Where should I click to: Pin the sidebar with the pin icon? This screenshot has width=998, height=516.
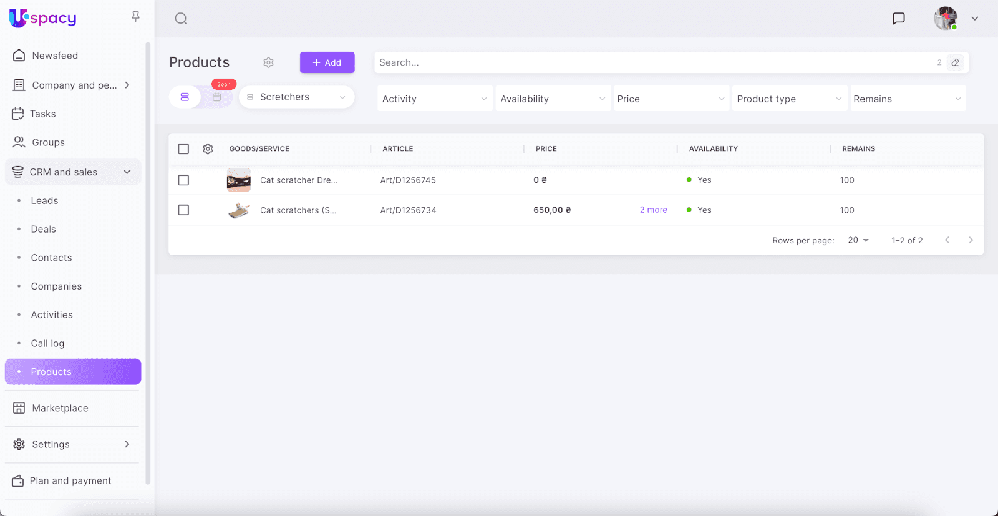[135, 17]
